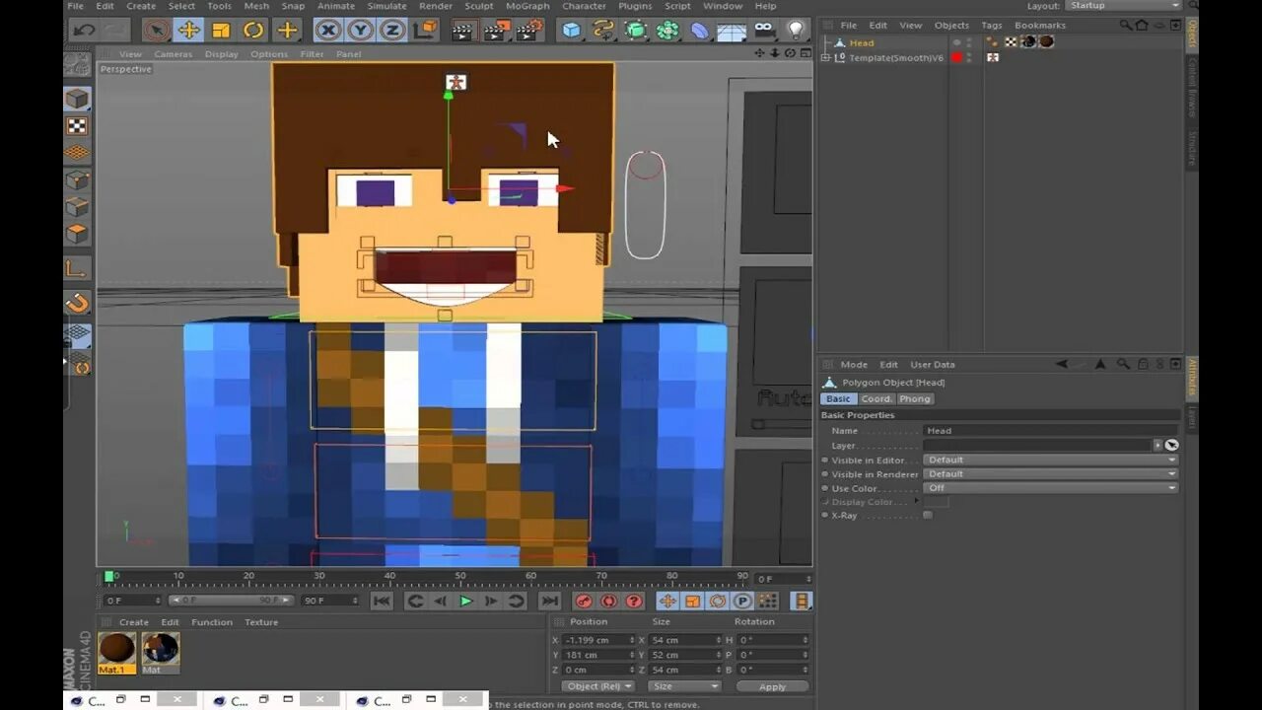Add a Camera object

click(x=764, y=31)
